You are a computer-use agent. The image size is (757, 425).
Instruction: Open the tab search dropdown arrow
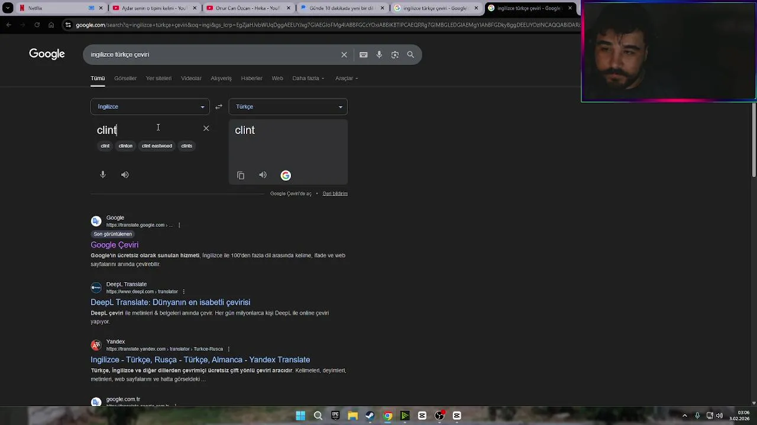point(8,8)
